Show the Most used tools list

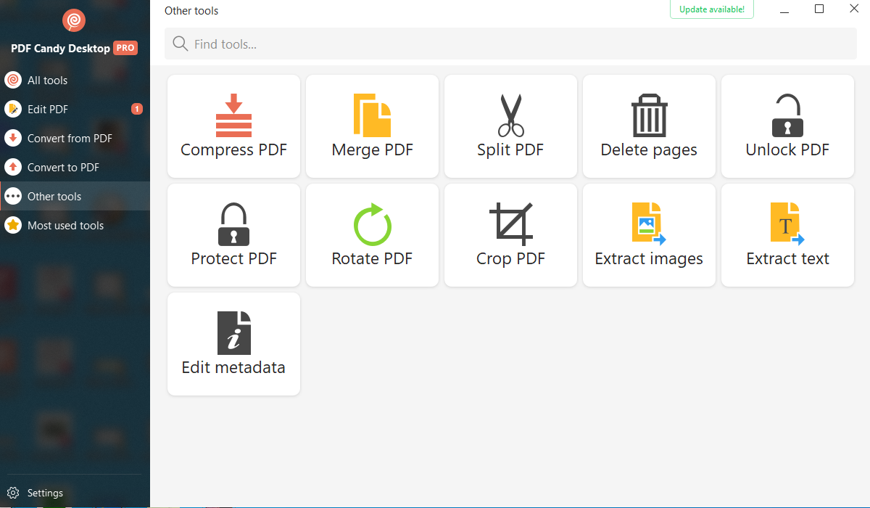click(65, 226)
